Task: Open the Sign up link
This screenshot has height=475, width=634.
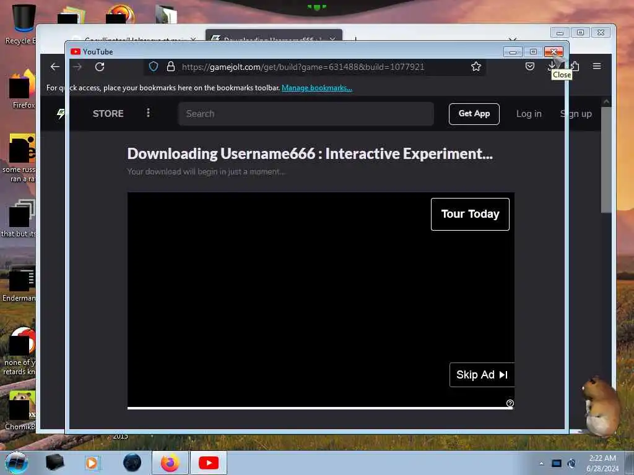Action: pos(576,114)
